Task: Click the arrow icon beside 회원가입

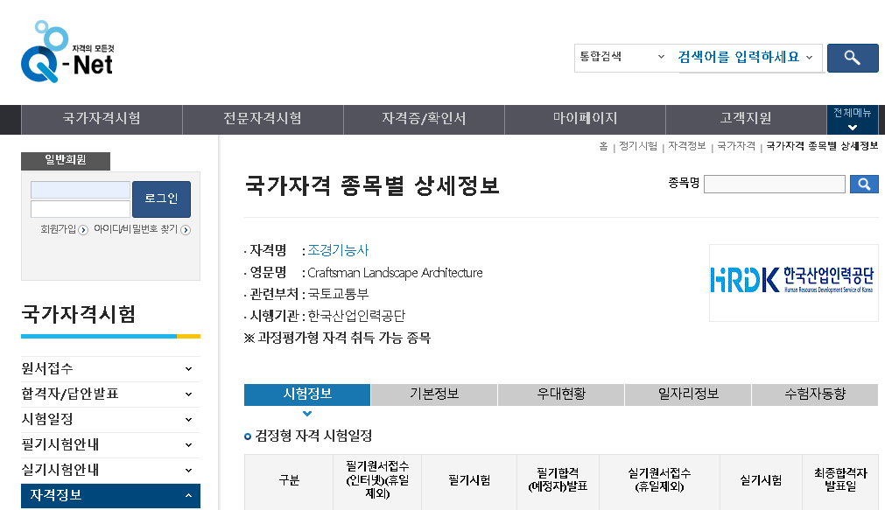Action: click(x=83, y=228)
